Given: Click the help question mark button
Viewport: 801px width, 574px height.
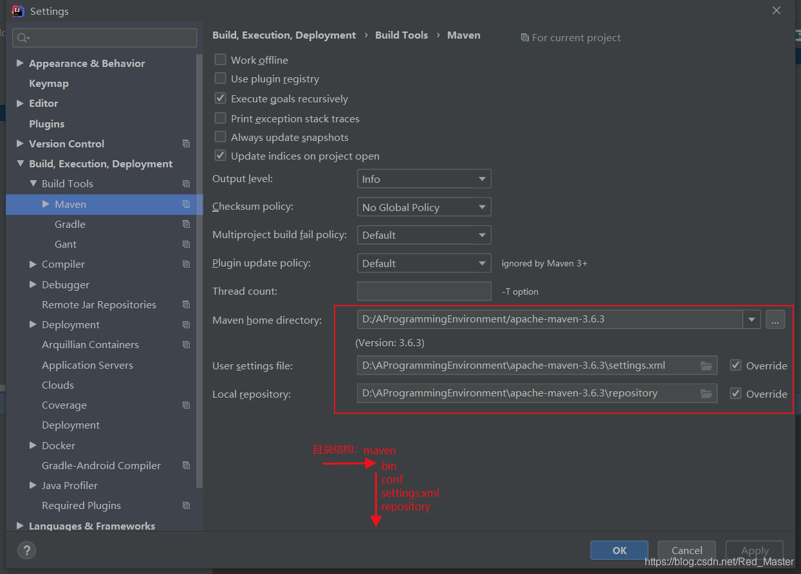Looking at the screenshot, I should tap(26, 550).
